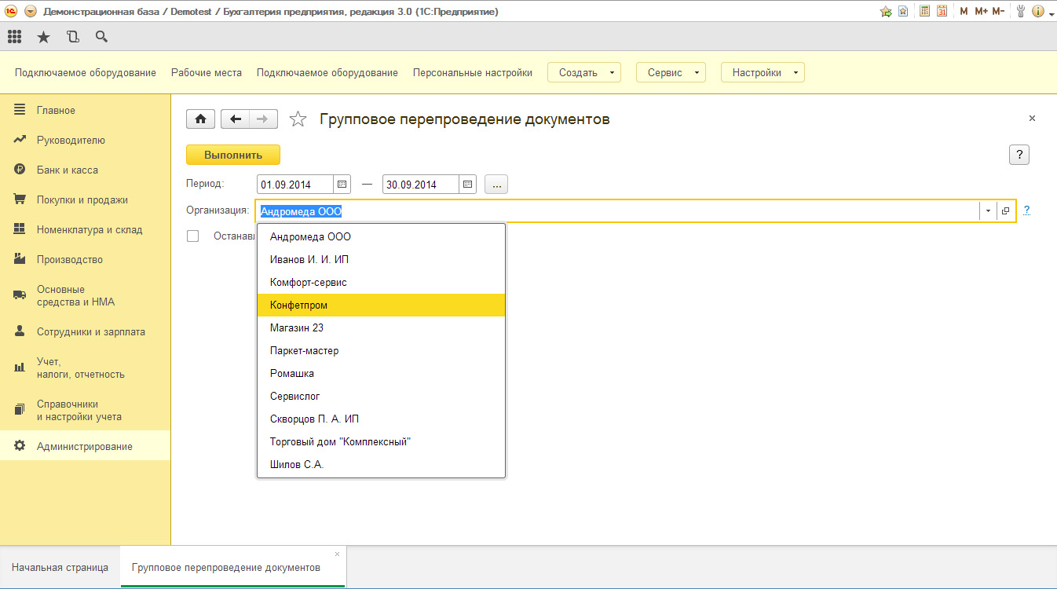This screenshot has width=1057, height=589.
Task: Click the M- memory subtract button
Action: (998, 11)
